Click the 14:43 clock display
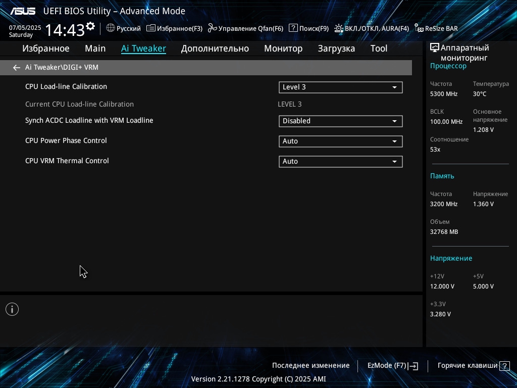517x388 pixels. 65,30
